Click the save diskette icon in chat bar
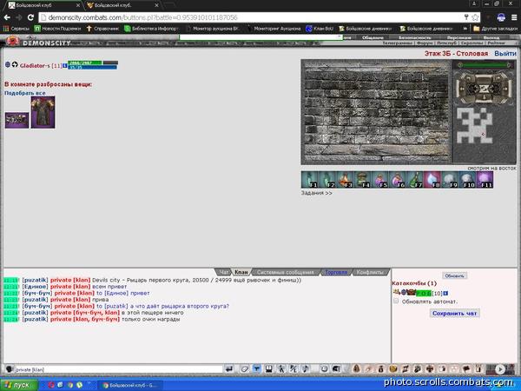 coord(269,368)
